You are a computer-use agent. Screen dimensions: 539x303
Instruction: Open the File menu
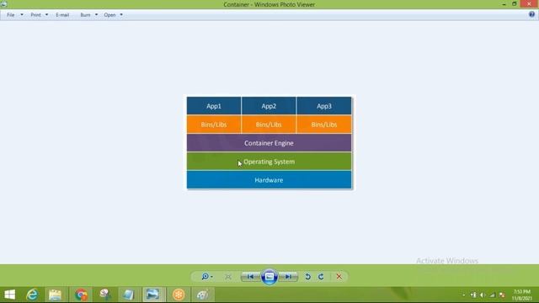(x=11, y=15)
